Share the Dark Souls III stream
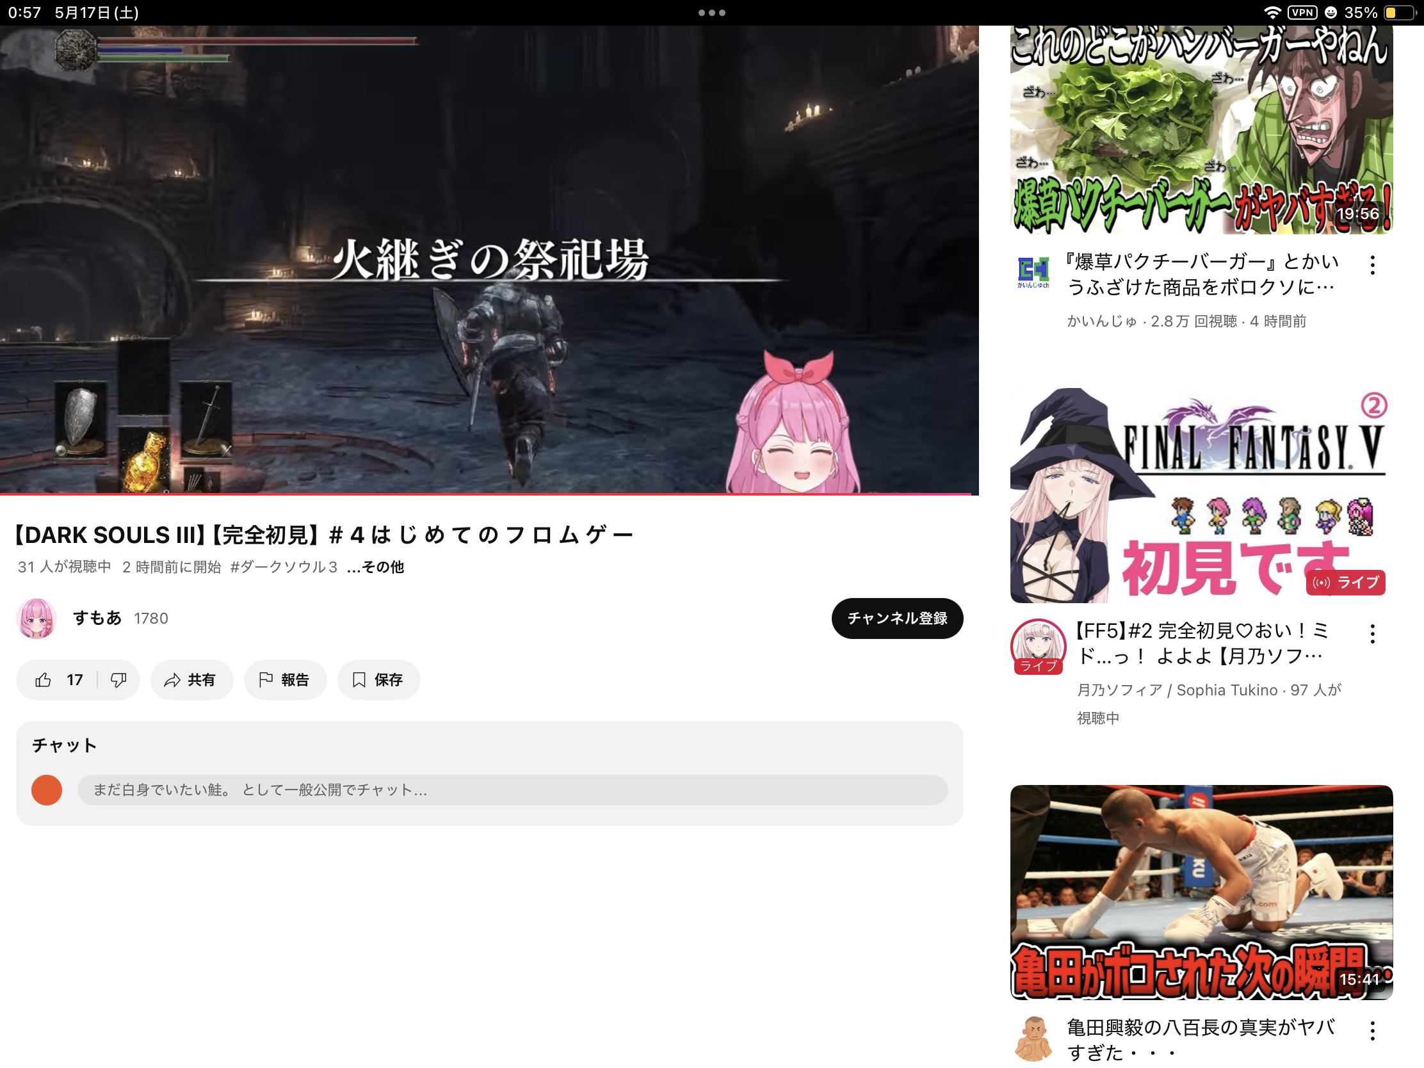This screenshot has height=1068, width=1424. [191, 680]
